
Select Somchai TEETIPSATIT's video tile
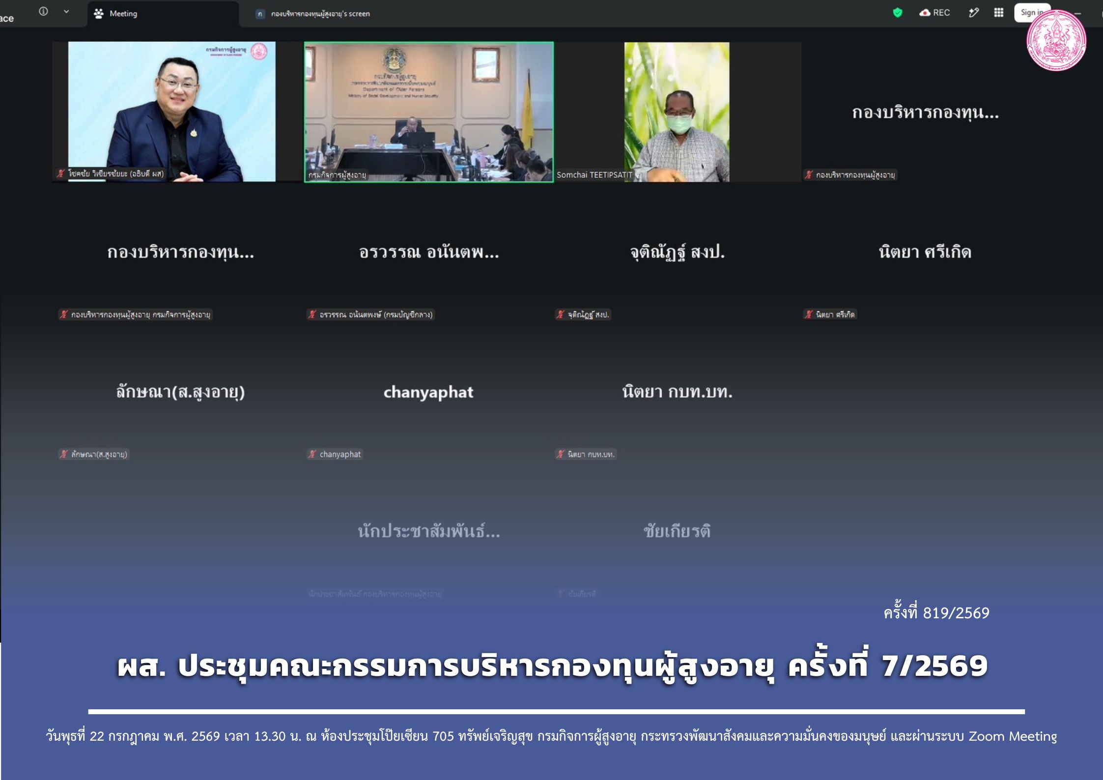(x=677, y=112)
